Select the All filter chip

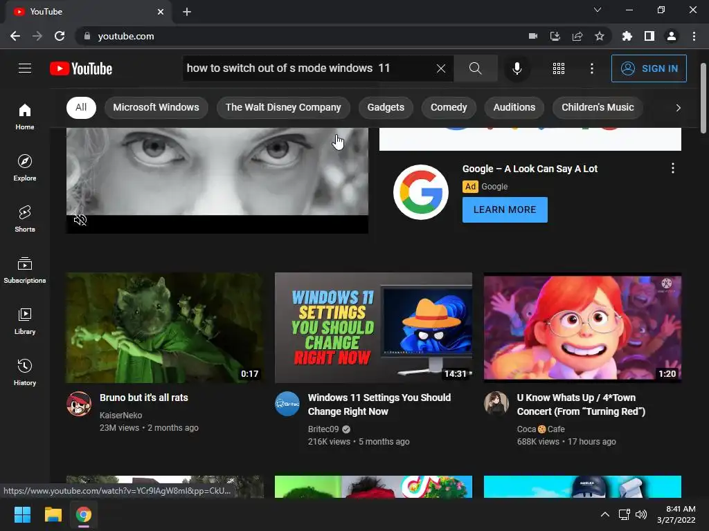pyautogui.click(x=81, y=107)
